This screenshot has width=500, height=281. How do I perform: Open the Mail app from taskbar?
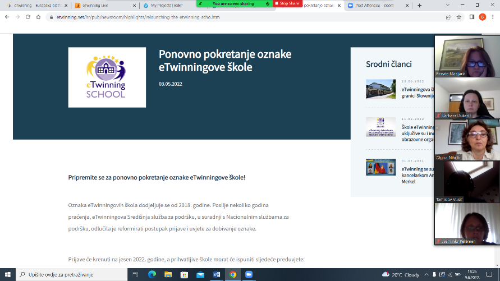(x=200, y=274)
